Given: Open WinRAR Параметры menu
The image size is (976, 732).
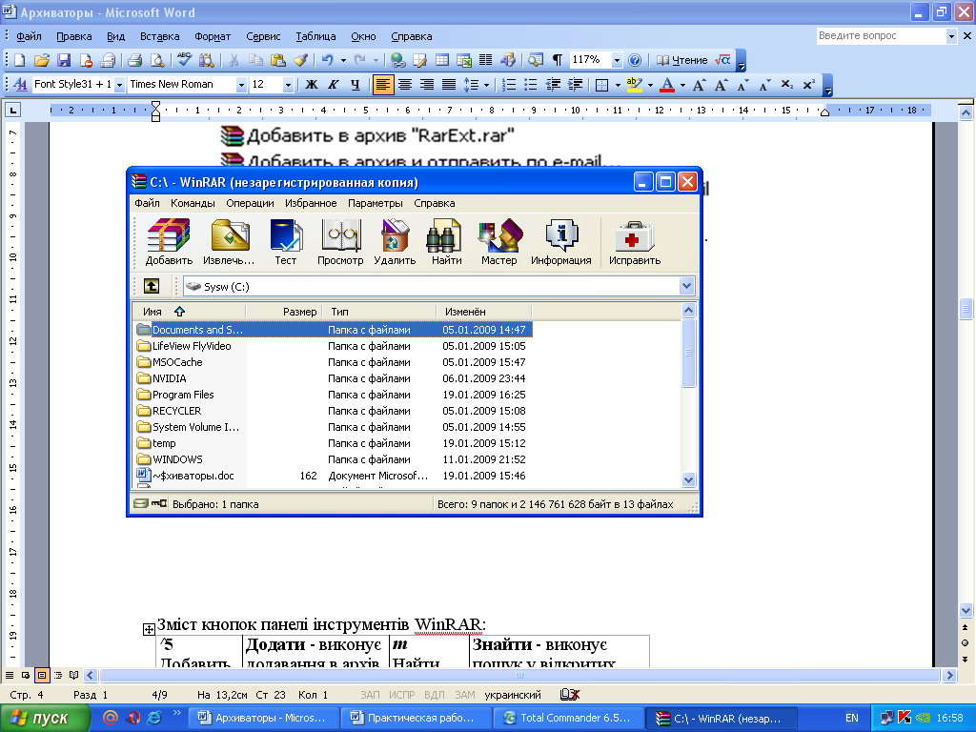Looking at the screenshot, I should pos(375,204).
